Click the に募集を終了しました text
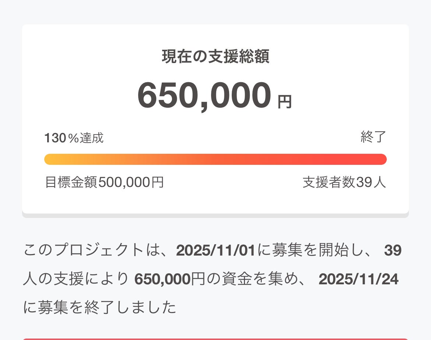Image resolution: width=431 pixels, height=340 pixels. coord(99,308)
